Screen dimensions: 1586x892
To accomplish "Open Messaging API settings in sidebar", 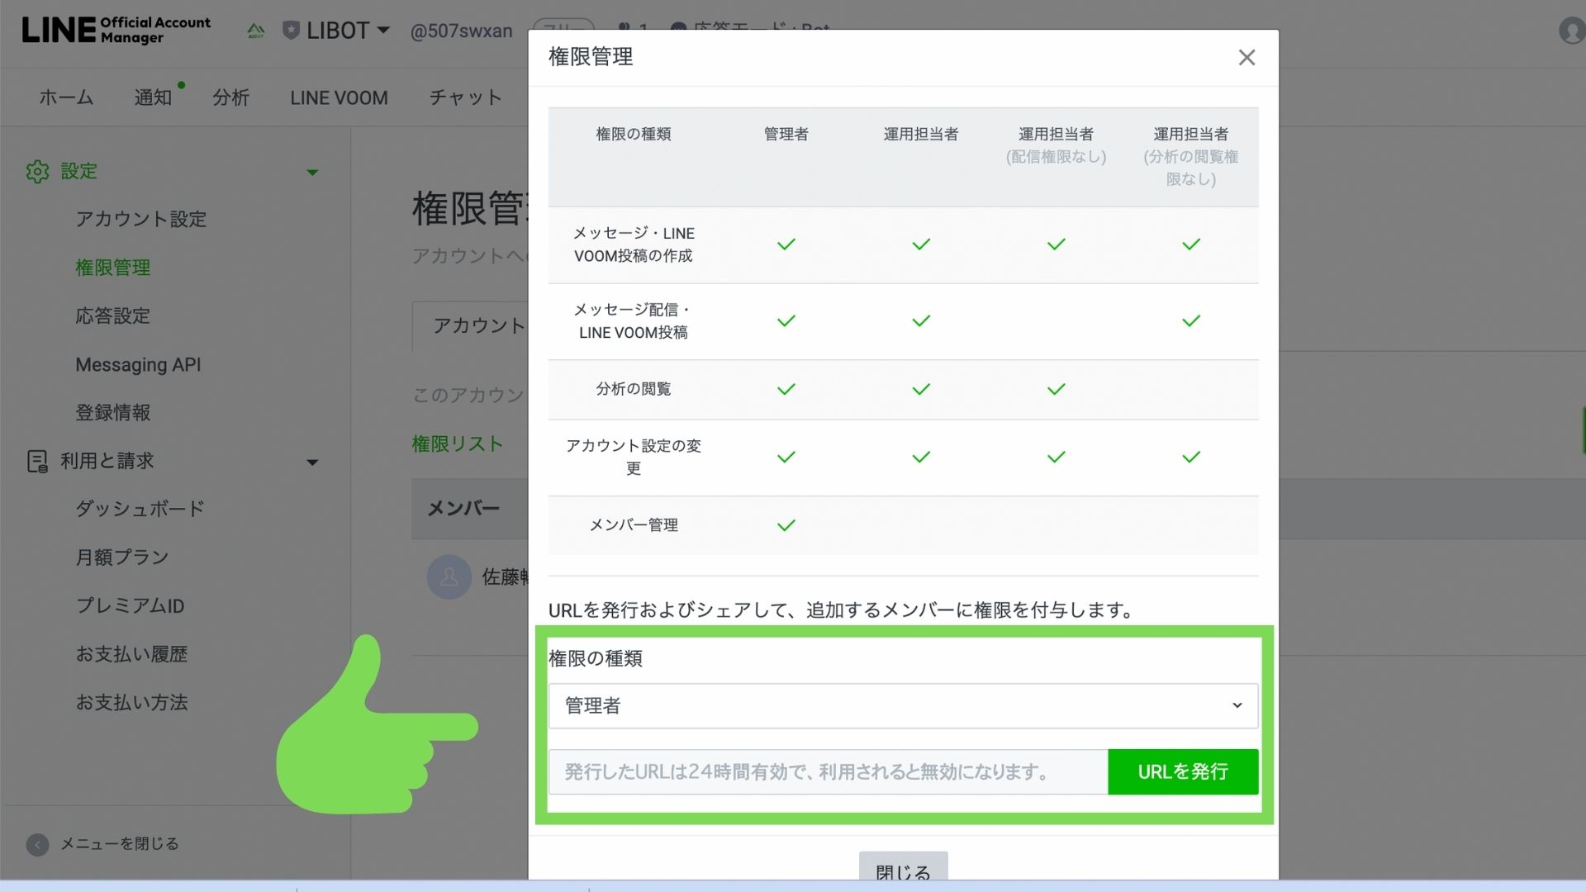I will tap(138, 364).
